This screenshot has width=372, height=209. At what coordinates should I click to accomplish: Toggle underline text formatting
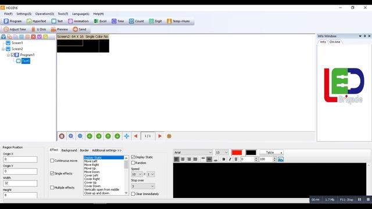[x=236, y=159]
